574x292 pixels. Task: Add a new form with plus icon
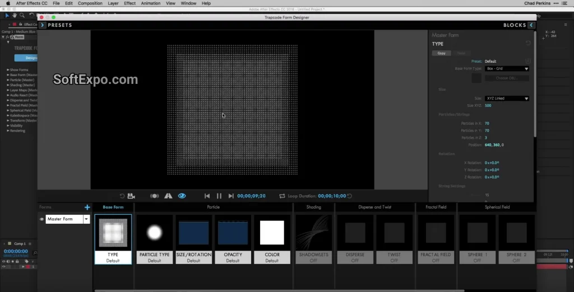tap(87, 208)
